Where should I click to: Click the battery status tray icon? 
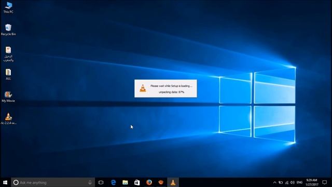click(x=281, y=182)
